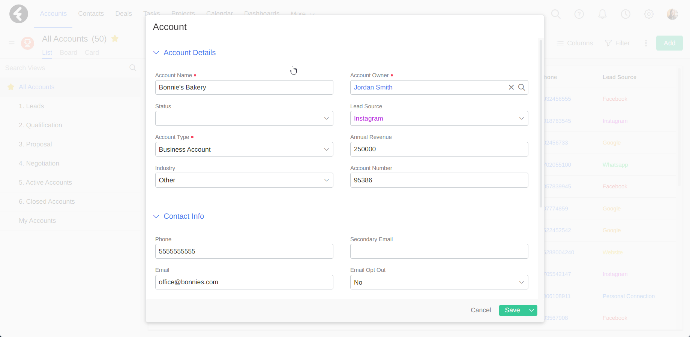Viewport: 690px width, 337px height.
Task: Go to the Contacts tab
Action: coord(91,14)
